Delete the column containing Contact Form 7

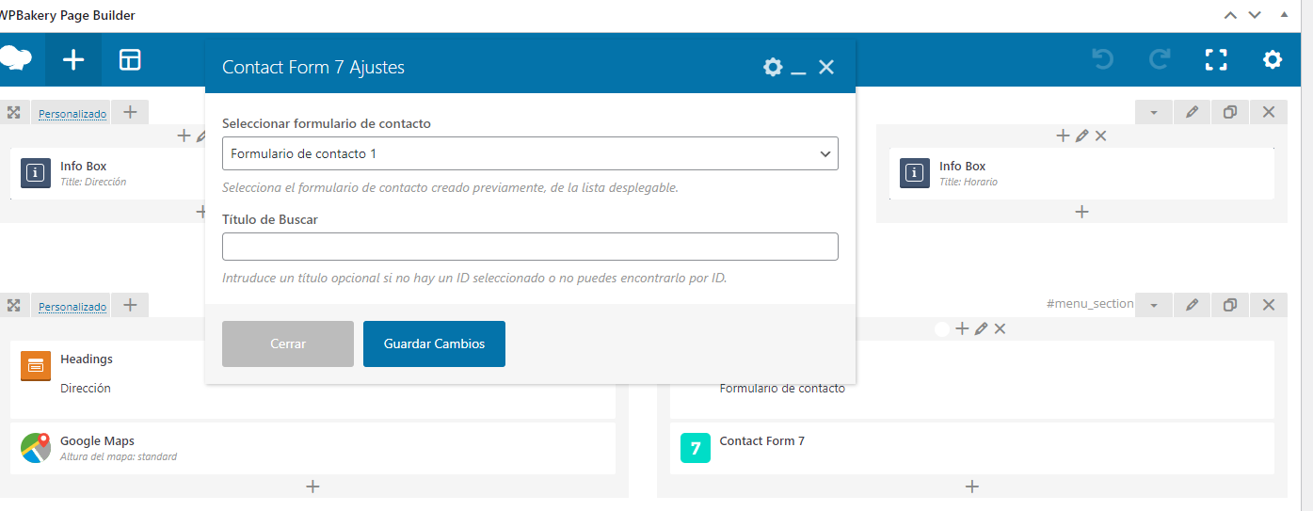1000,328
